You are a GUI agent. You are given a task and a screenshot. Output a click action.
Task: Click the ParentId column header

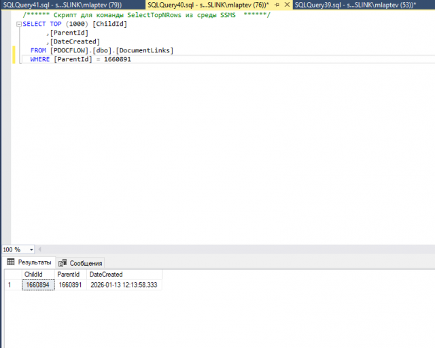(71, 274)
